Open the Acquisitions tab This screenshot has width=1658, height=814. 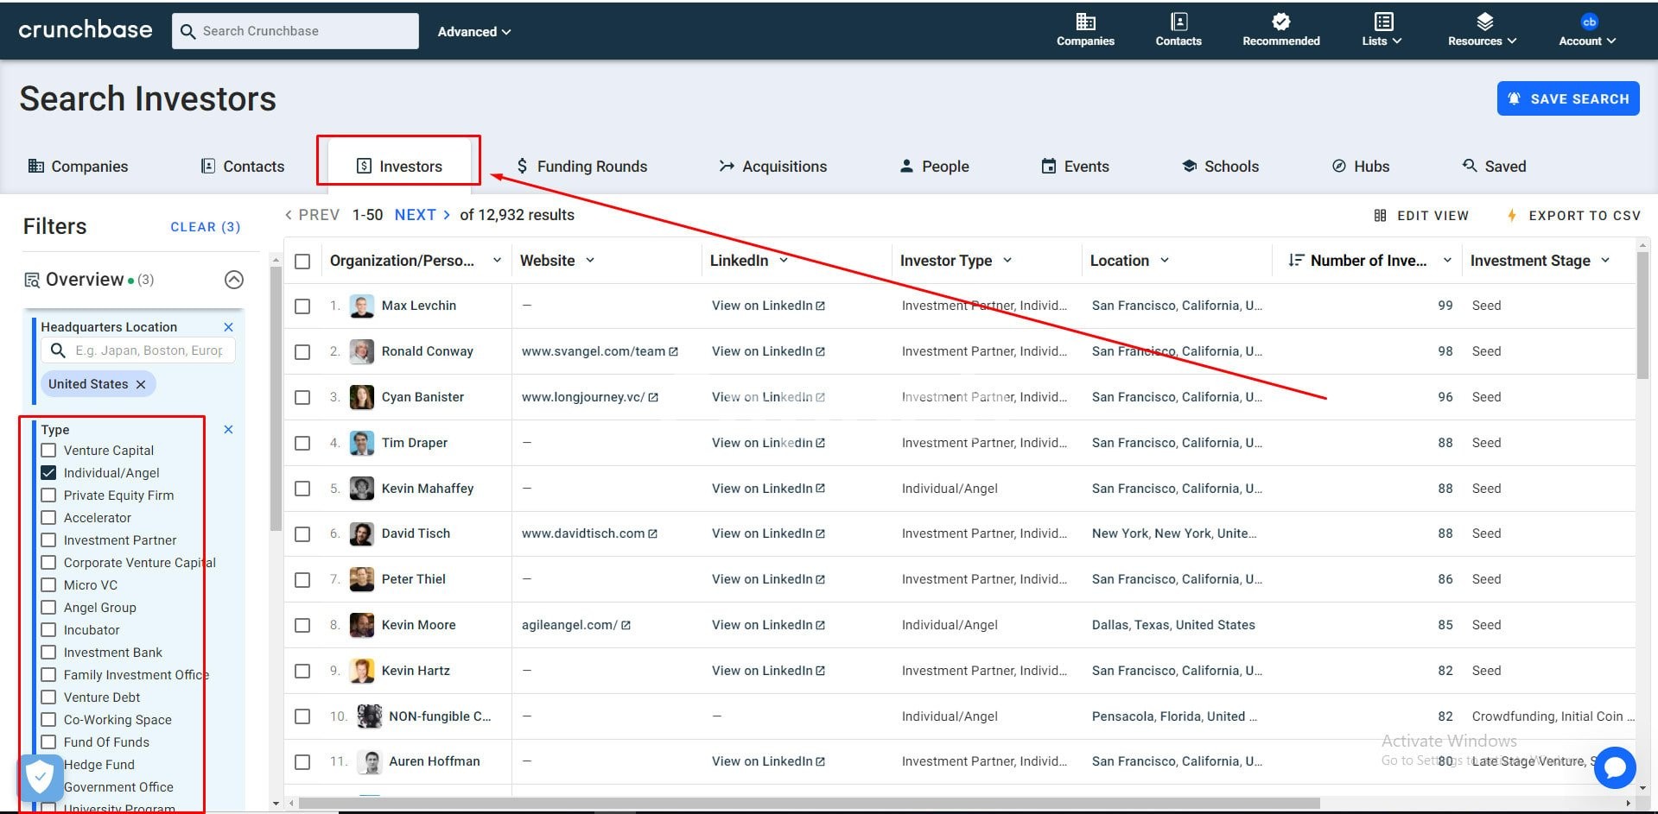coord(773,167)
